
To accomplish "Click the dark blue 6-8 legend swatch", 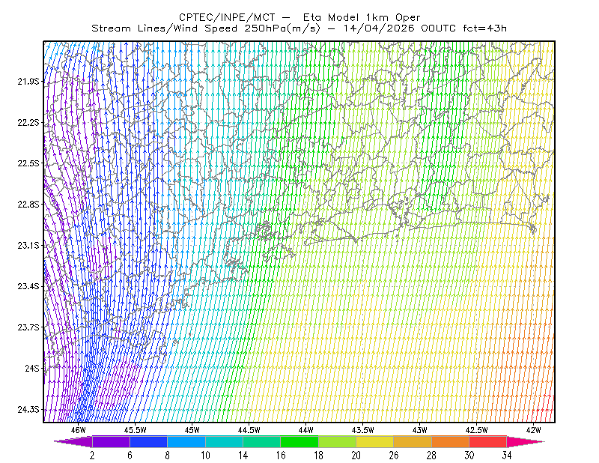I will (148, 441).
